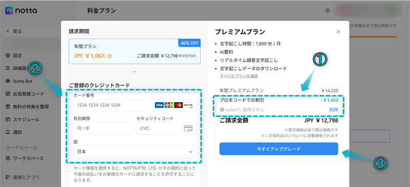This screenshot has height=187, width=410.
Task: Go back with the 戻る button
Action: [x=14, y=31]
